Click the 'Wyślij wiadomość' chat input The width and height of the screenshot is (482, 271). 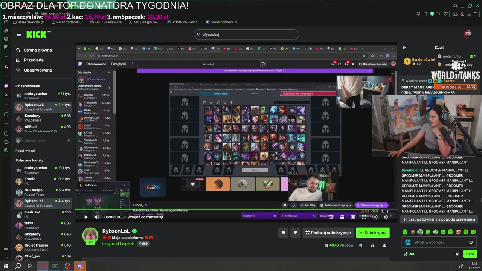[x=440, y=242]
